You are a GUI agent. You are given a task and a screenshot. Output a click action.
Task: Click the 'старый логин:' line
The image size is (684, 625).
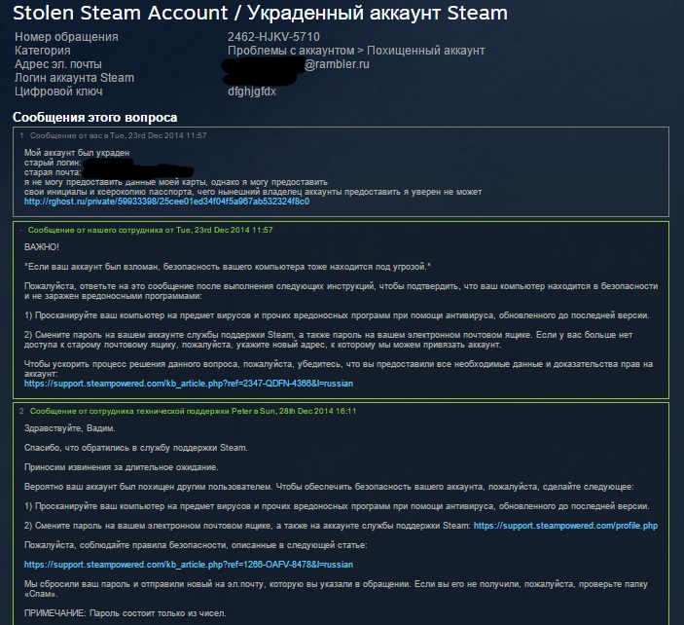[x=53, y=163]
